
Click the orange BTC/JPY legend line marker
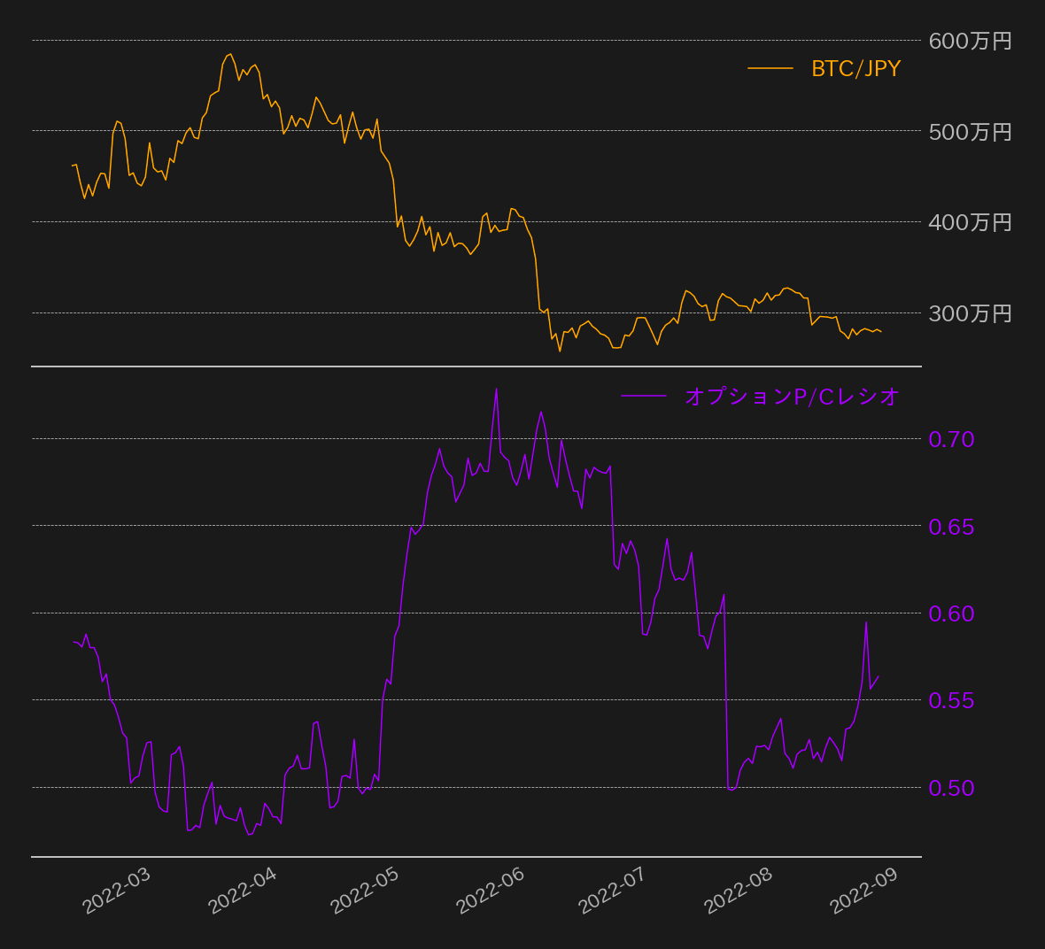[x=768, y=67]
